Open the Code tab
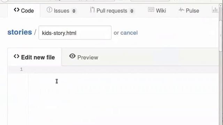This screenshot has width=223, height=125. click(x=24, y=11)
